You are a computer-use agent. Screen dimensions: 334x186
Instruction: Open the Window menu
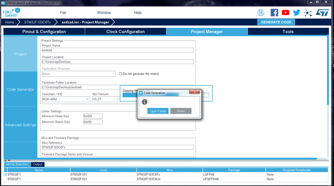tap(104, 13)
